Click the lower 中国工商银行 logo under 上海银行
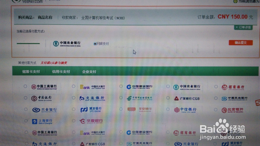This screenshot has height=146, width=260. coord(45,133)
